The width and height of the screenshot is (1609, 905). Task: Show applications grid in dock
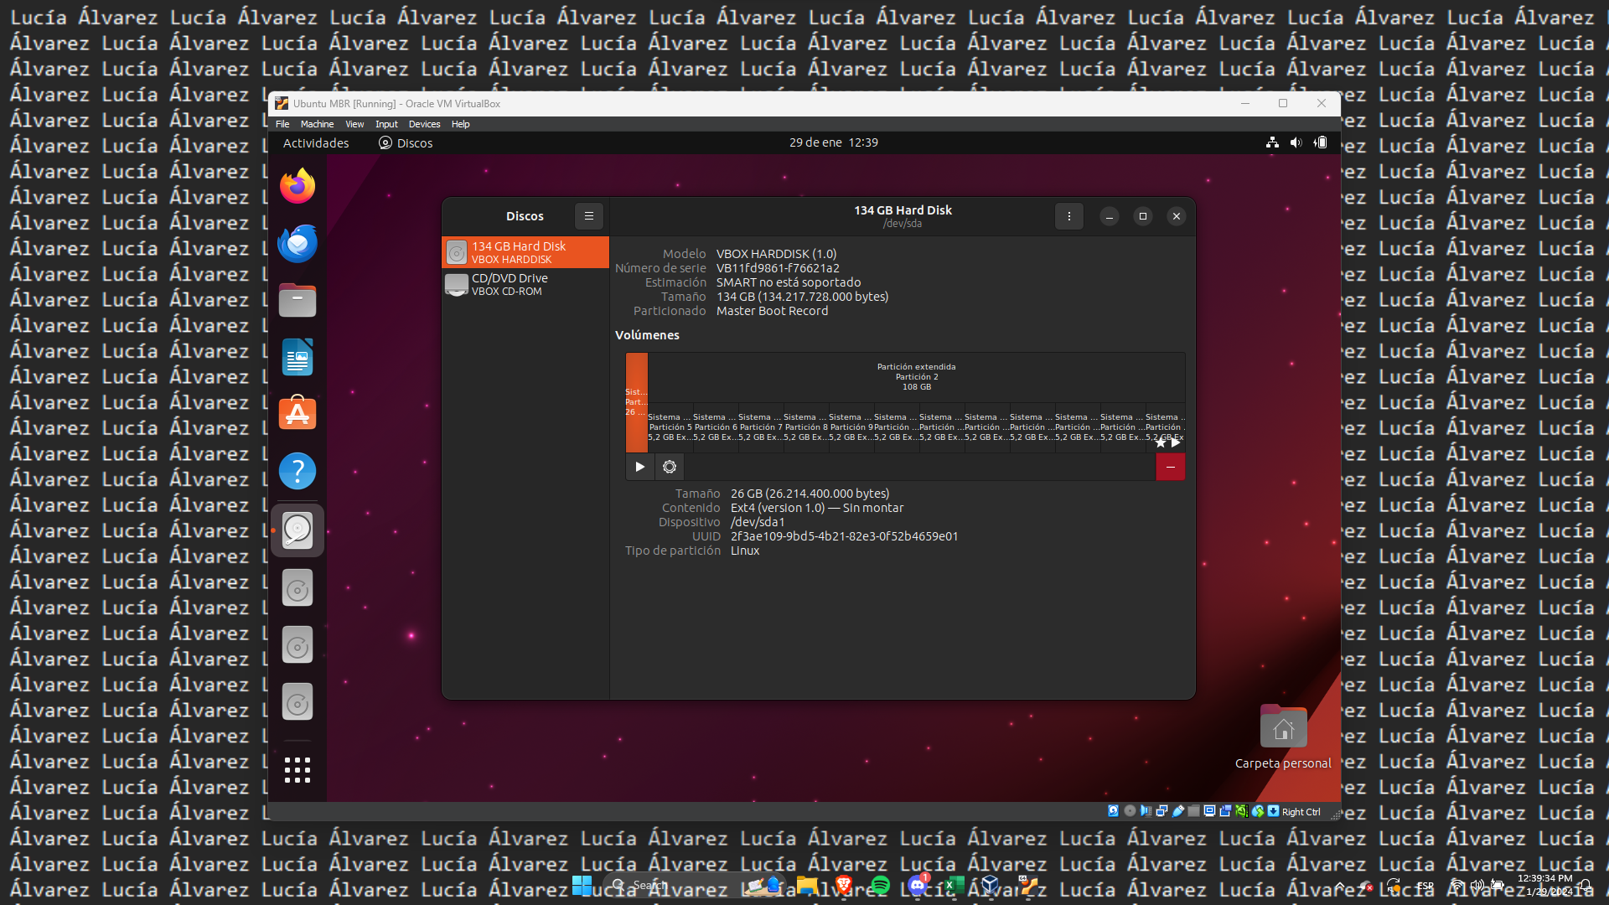[297, 769]
